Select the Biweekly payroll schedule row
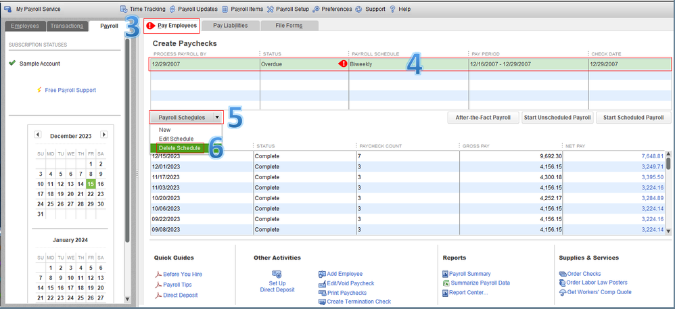Screen dimensions: 675x309 click(x=411, y=64)
